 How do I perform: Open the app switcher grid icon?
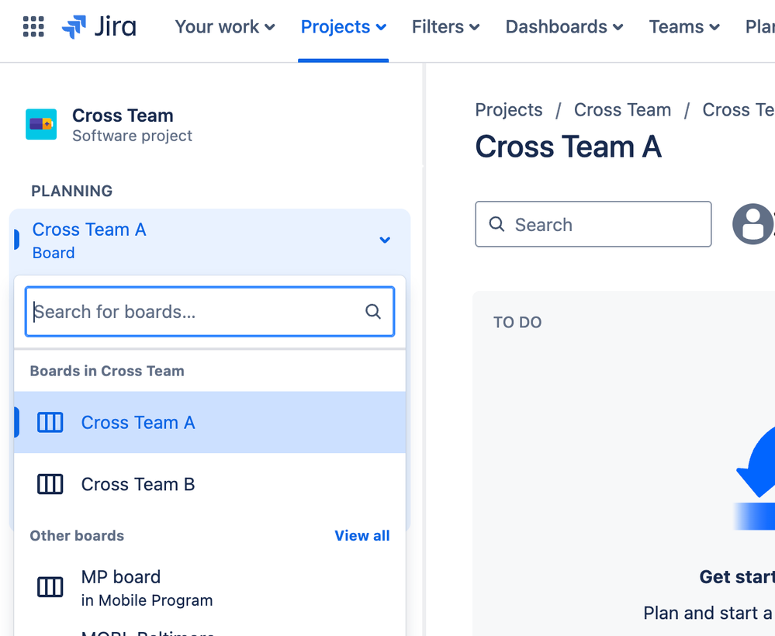click(33, 26)
